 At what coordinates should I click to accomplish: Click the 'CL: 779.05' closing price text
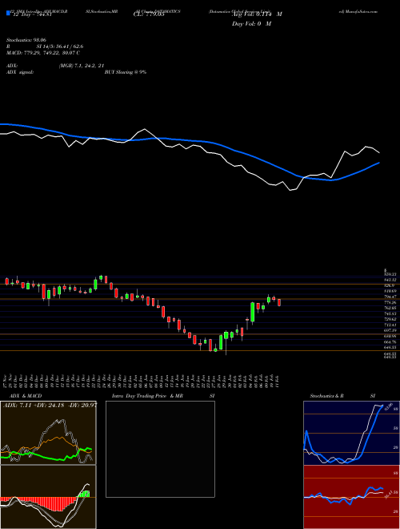pos(149,14)
